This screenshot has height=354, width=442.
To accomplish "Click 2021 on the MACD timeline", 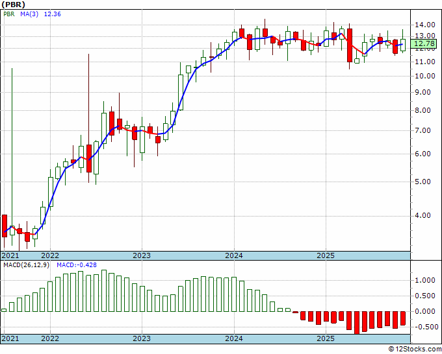I will point(10,338).
